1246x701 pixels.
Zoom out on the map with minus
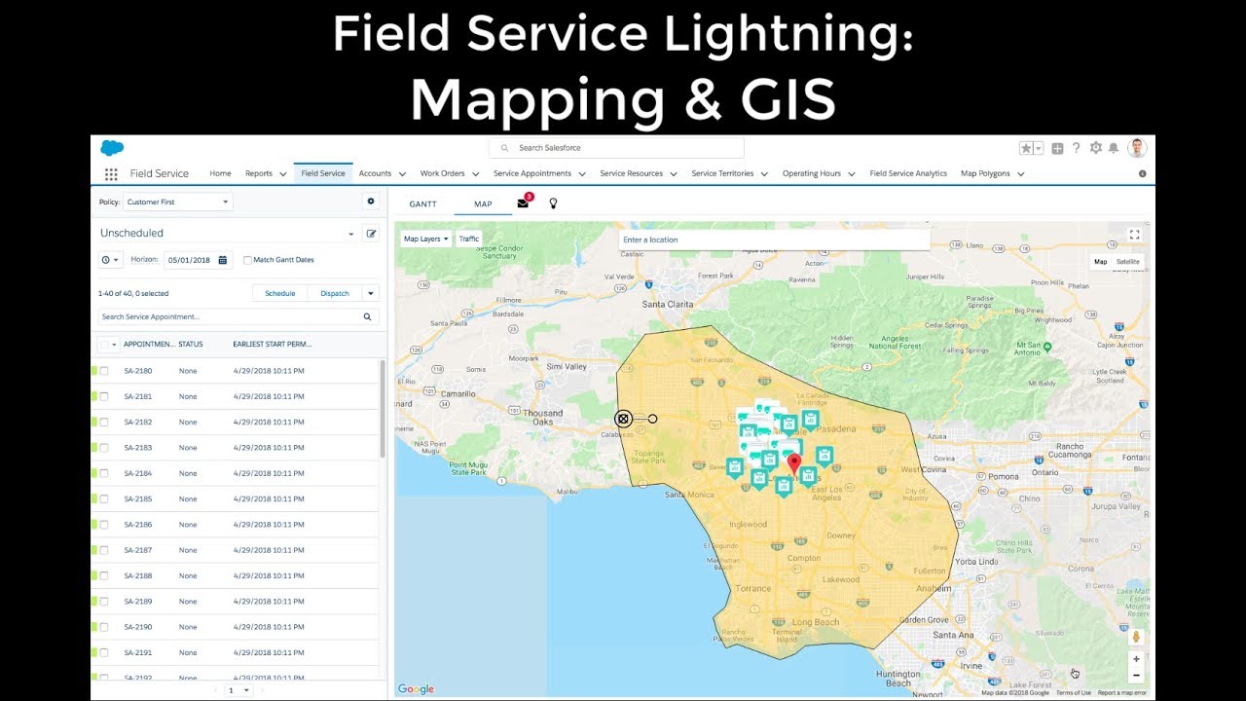pyautogui.click(x=1135, y=675)
